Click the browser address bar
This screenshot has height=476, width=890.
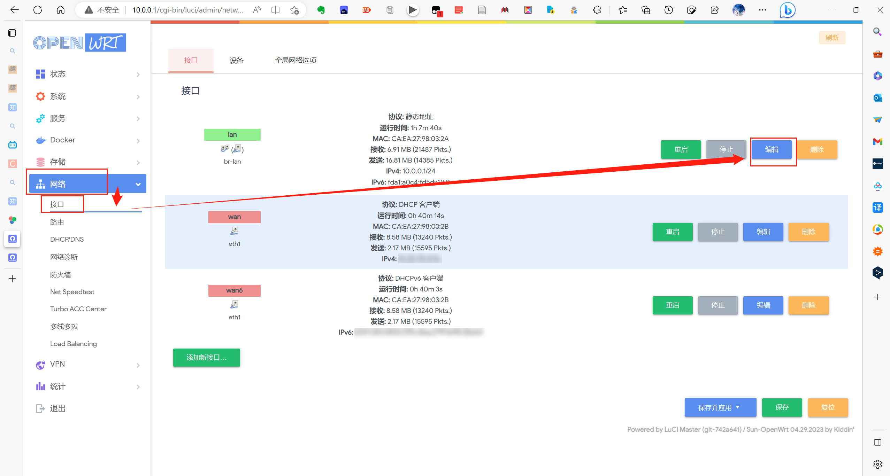click(187, 10)
